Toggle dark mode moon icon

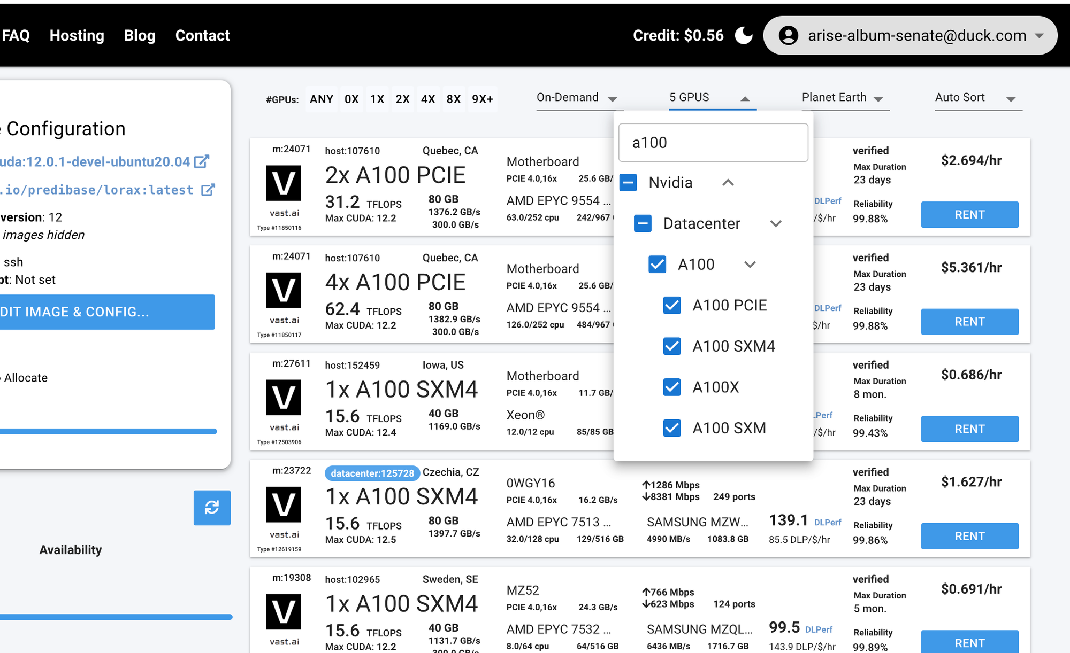click(x=744, y=35)
